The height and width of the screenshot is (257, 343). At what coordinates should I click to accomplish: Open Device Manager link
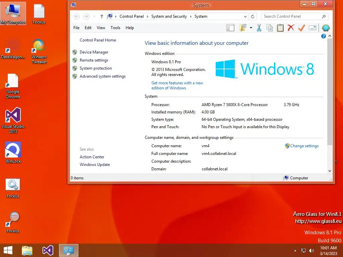pyautogui.click(x=94, y=52)
